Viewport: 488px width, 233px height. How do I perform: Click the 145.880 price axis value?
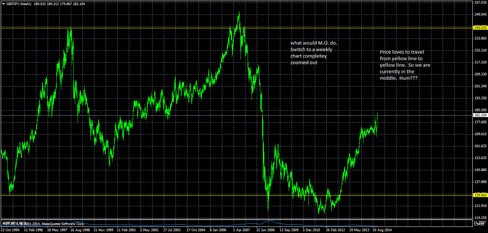[x=480, y=170]
